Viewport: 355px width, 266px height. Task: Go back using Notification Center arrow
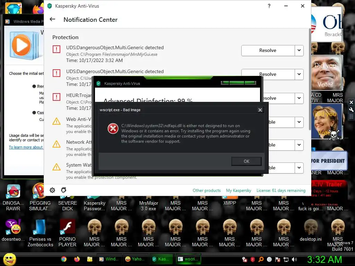click(53, 19)
